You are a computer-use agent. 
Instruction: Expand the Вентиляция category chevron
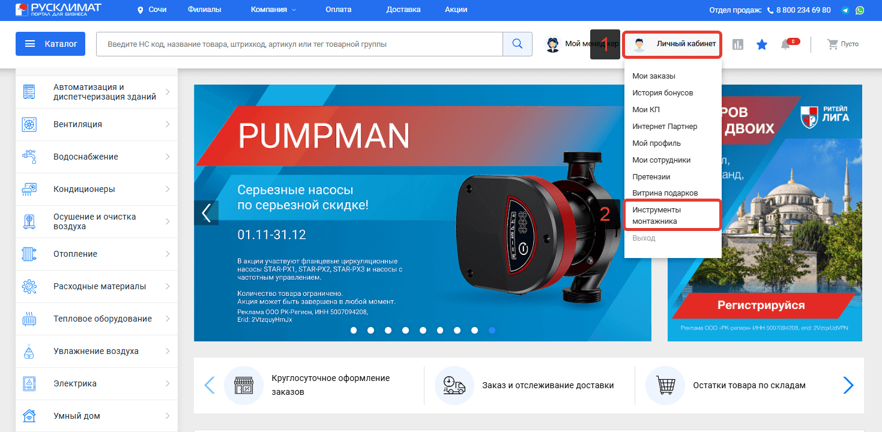click(168, 124)
